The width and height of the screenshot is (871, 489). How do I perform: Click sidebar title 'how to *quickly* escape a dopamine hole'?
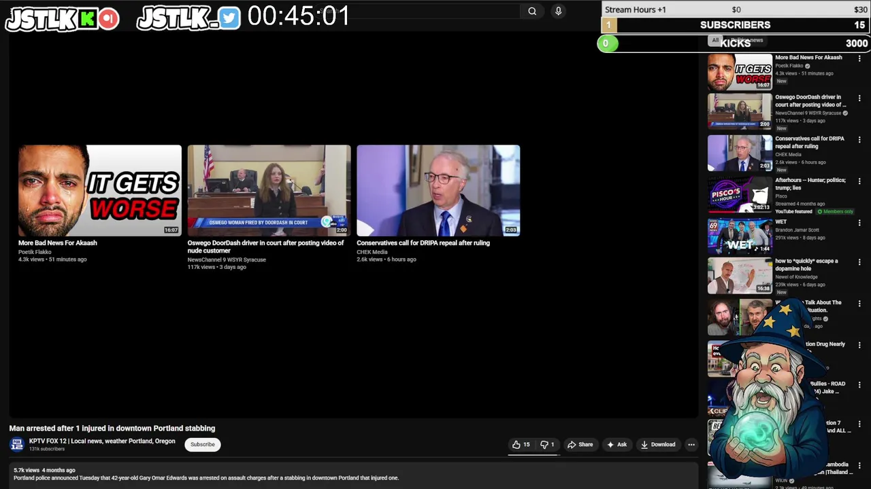[x=807, y=265]
